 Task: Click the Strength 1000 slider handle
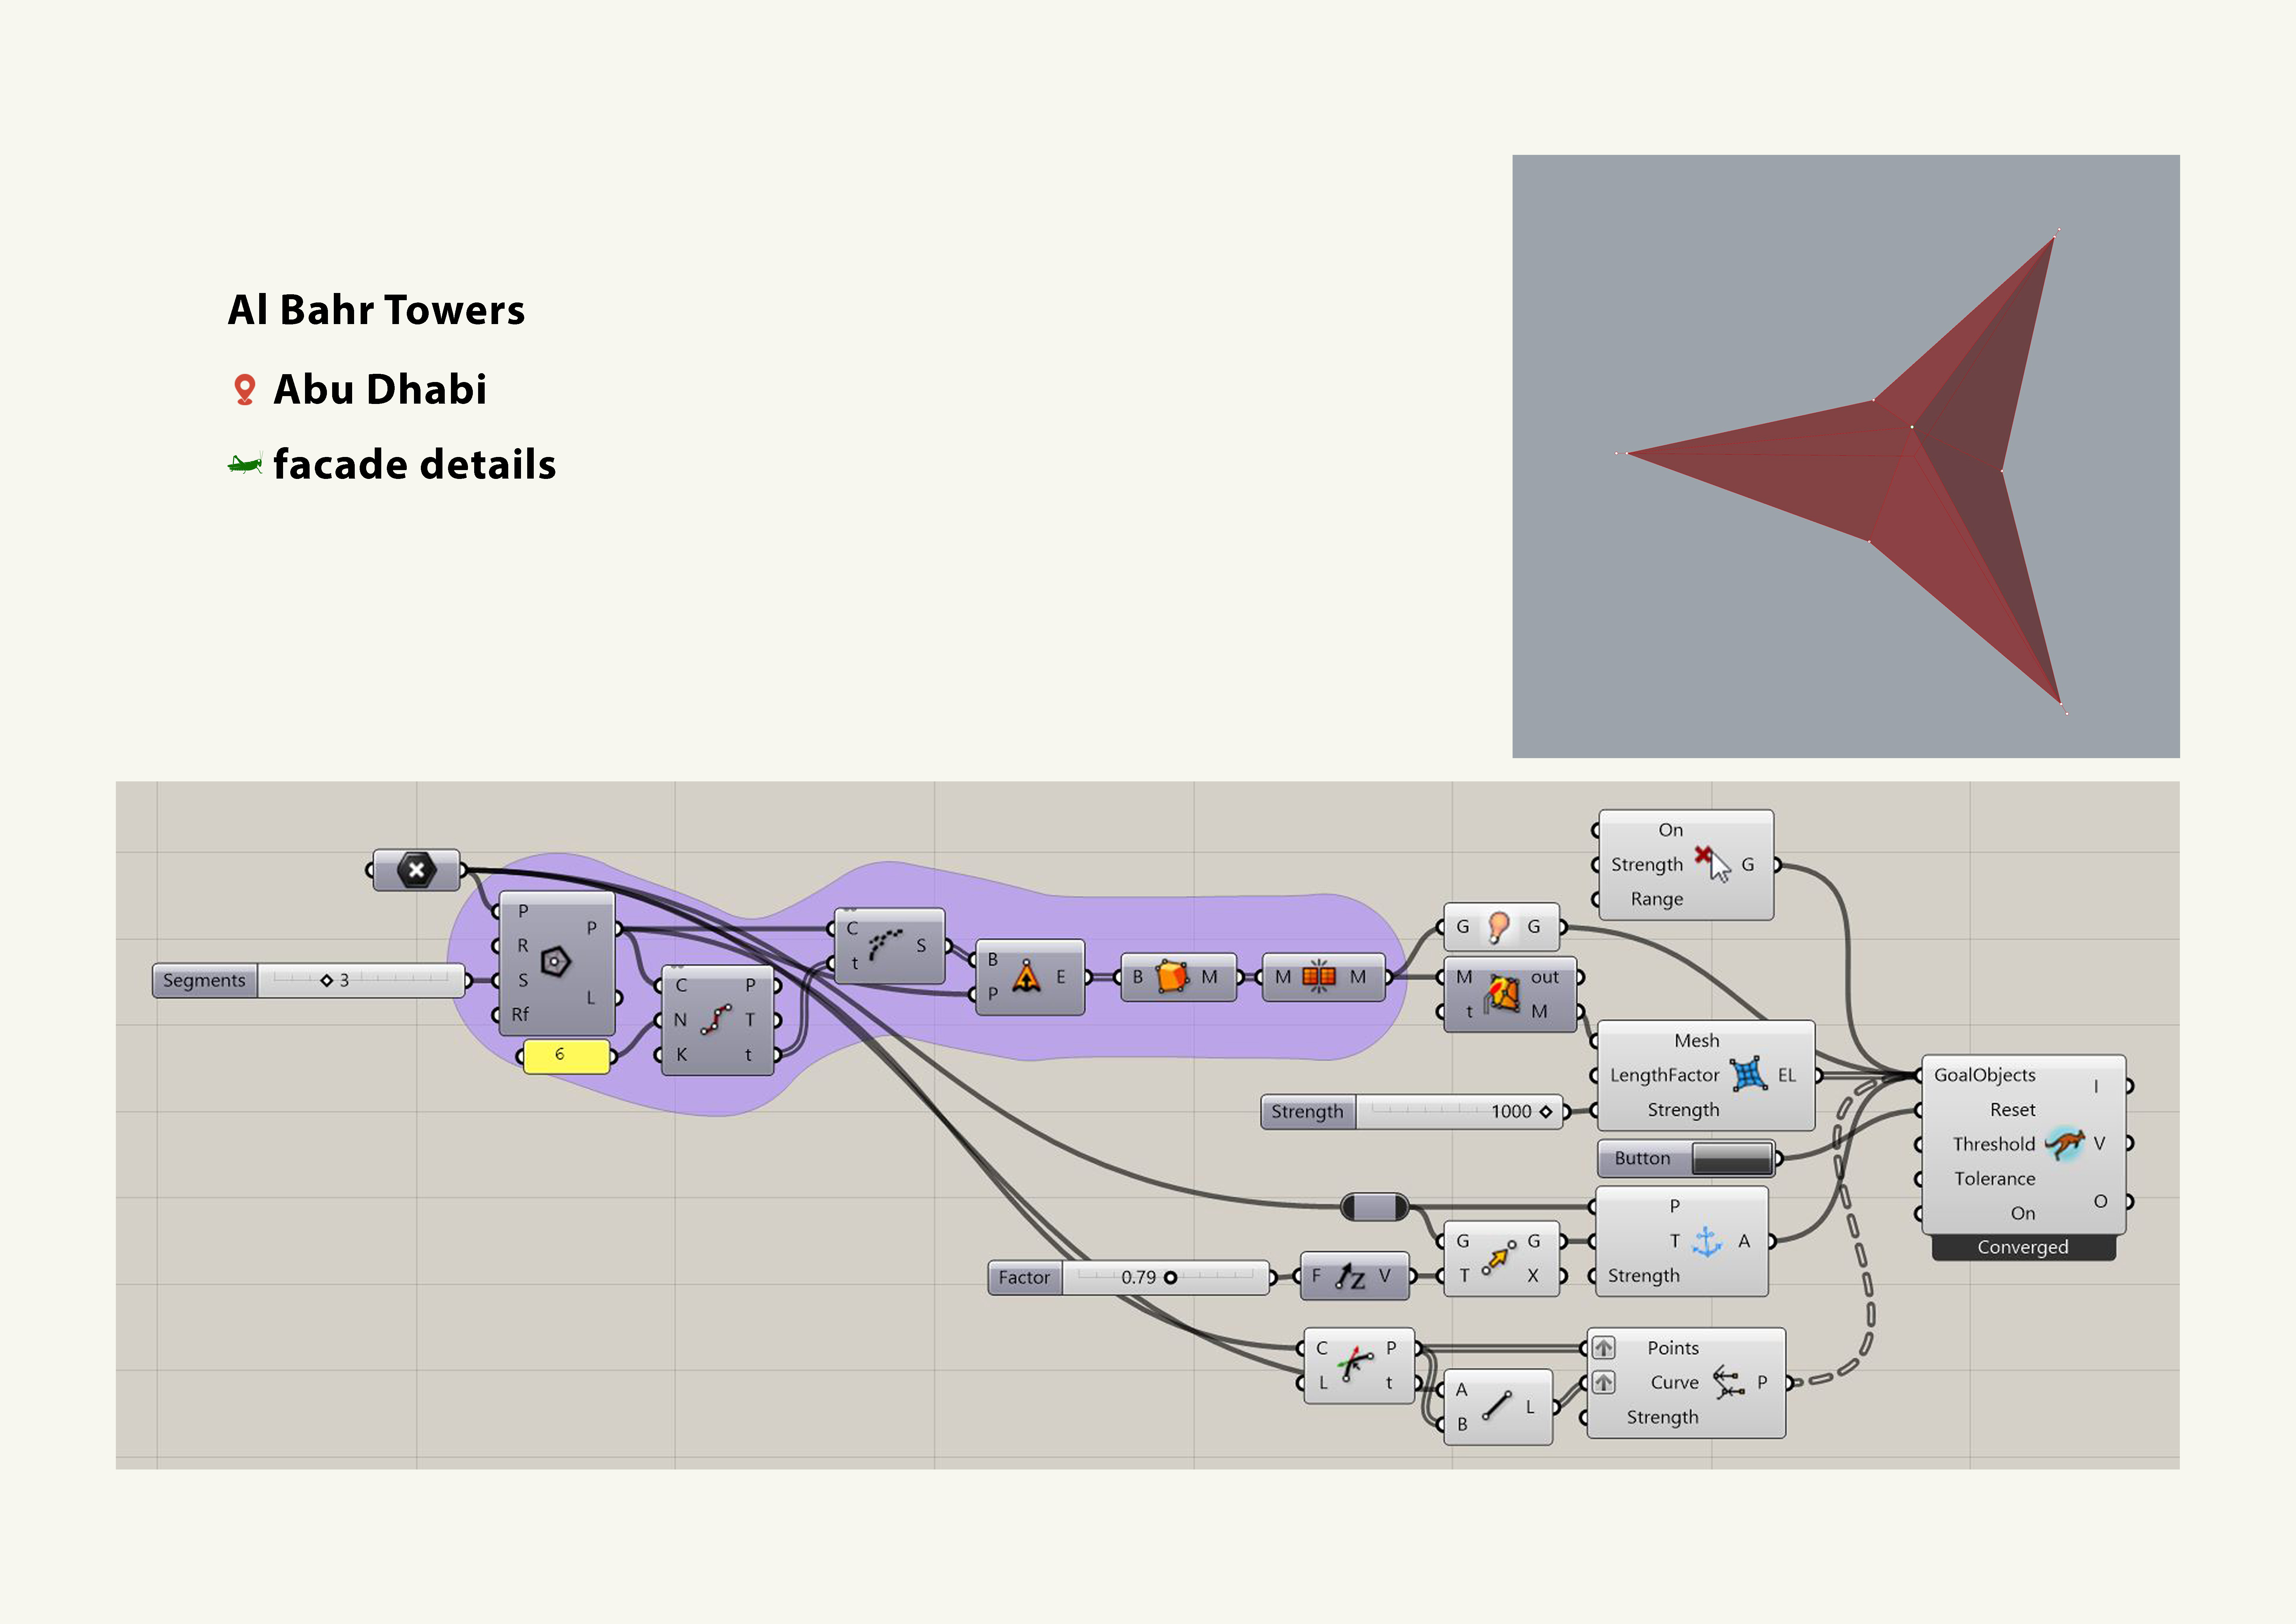(1546, 1112)
